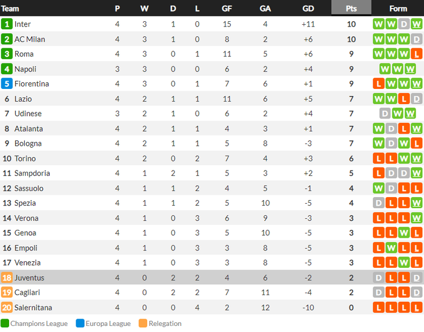Click the draw badge in Lazio's form

[417, 99]
